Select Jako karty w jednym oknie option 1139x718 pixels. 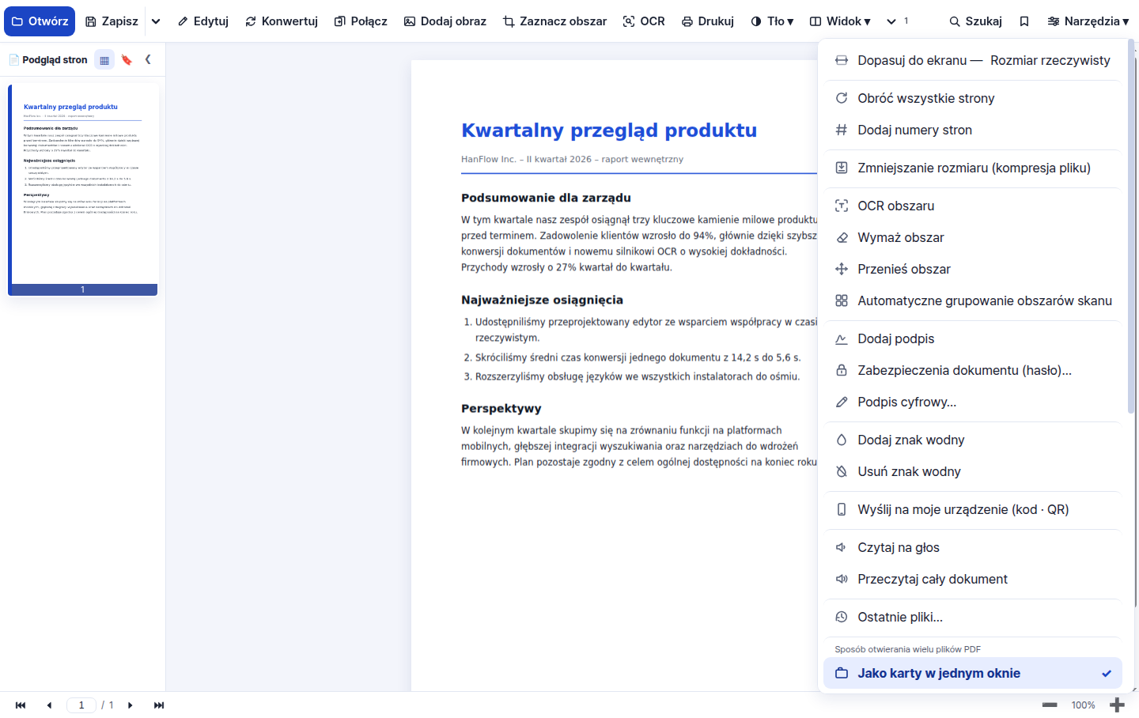tap(973, 673)
